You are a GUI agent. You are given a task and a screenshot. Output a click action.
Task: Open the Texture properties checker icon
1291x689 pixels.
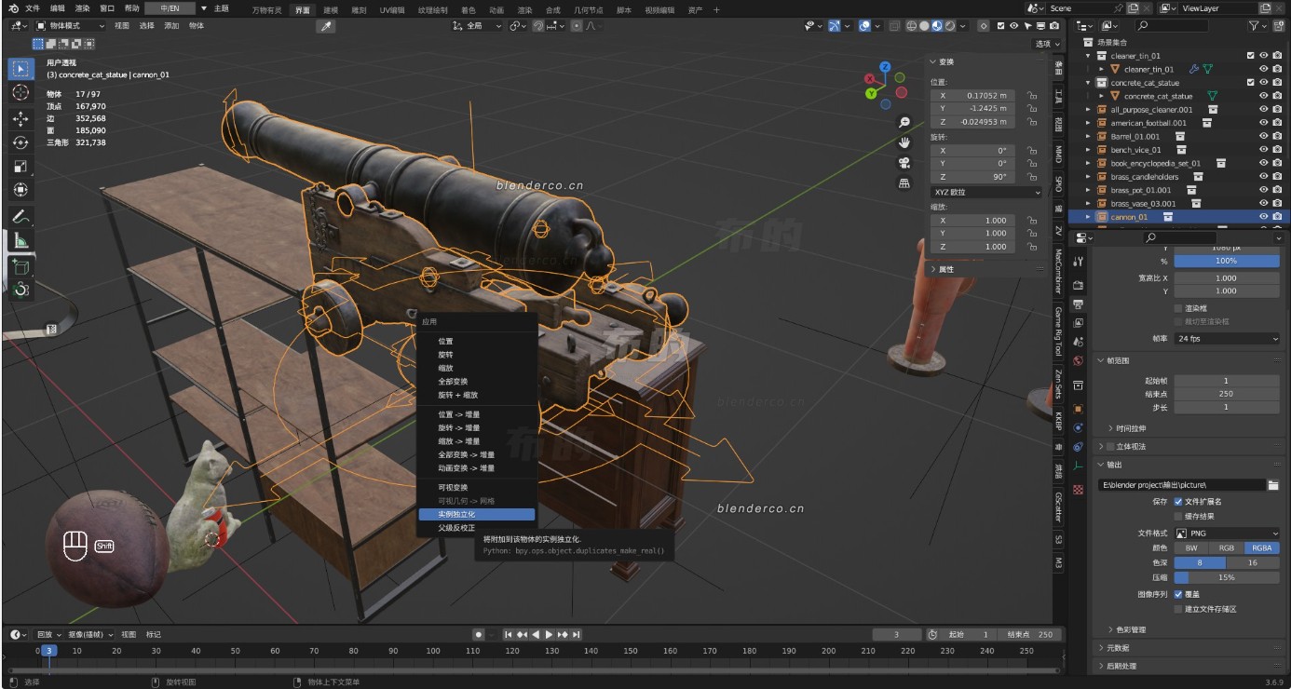point(1079,489)
